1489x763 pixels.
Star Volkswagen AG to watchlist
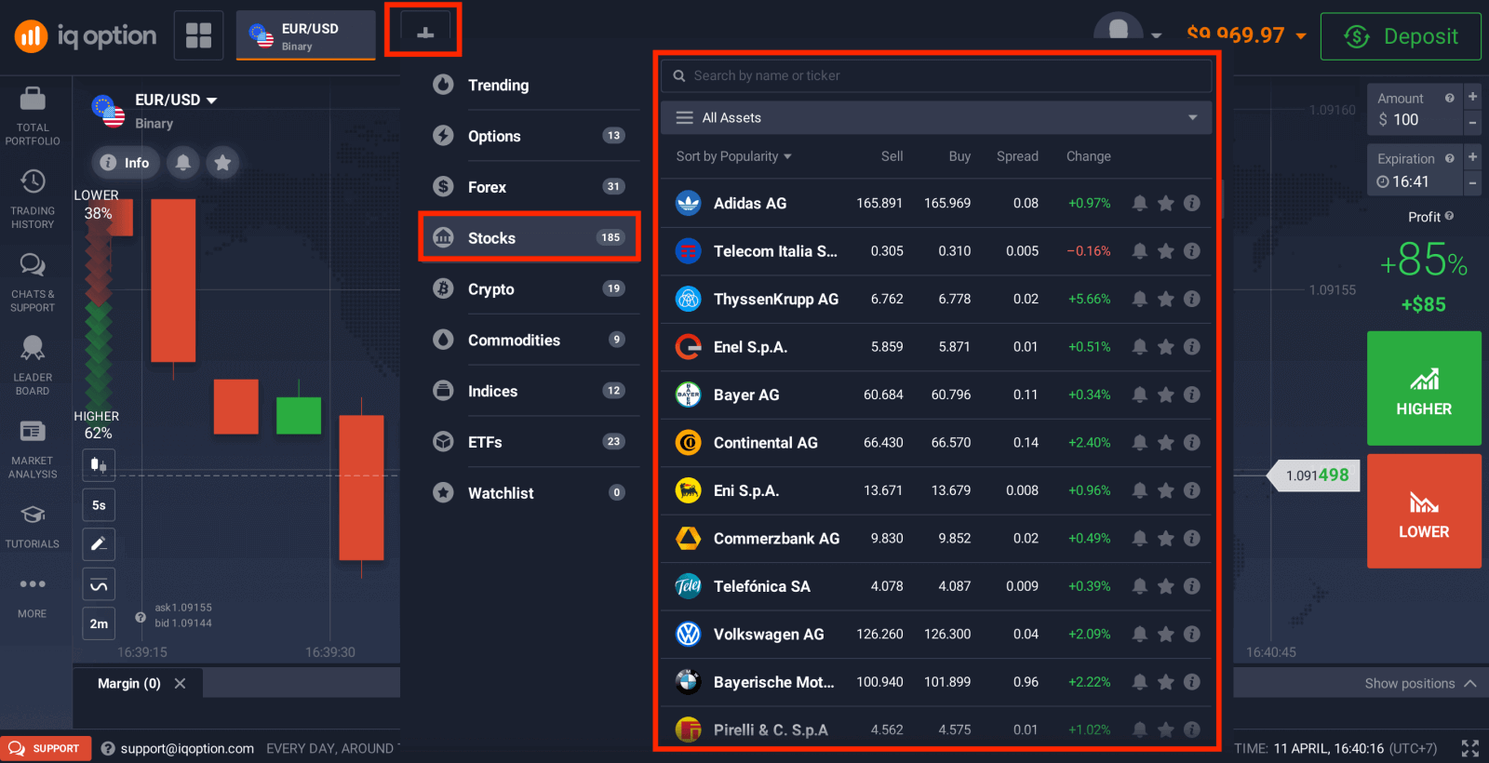point(1165,634)
